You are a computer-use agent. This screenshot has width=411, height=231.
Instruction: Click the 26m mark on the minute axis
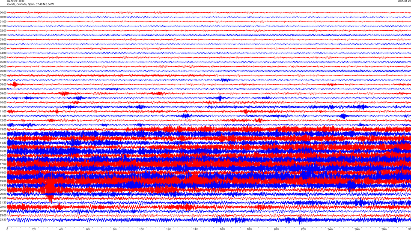(357, 229)
